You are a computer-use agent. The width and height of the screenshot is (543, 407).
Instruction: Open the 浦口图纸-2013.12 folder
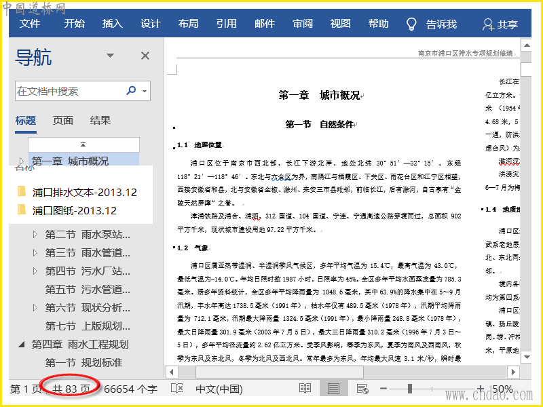coord(75,210)
